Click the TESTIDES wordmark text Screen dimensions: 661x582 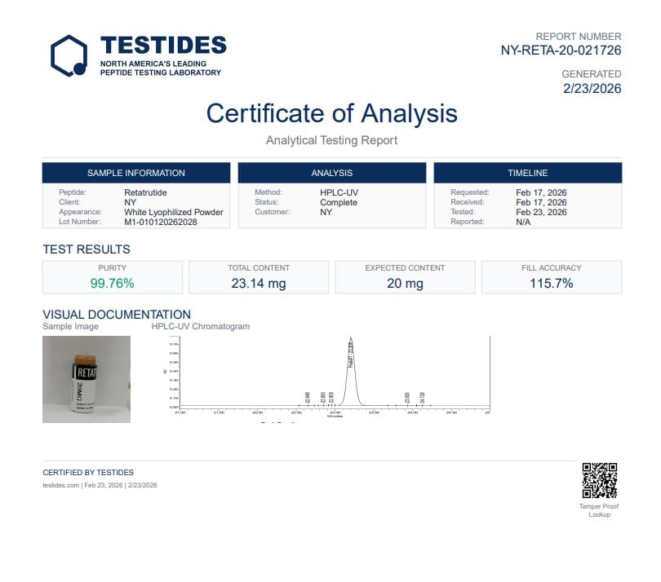tap(162, 46)
